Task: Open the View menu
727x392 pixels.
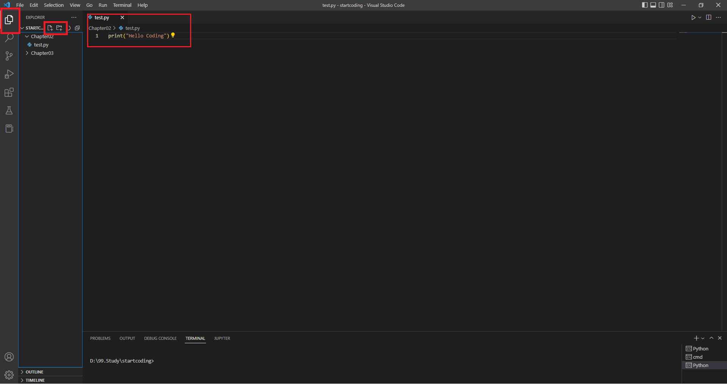Action: click(x=75, y=5)
